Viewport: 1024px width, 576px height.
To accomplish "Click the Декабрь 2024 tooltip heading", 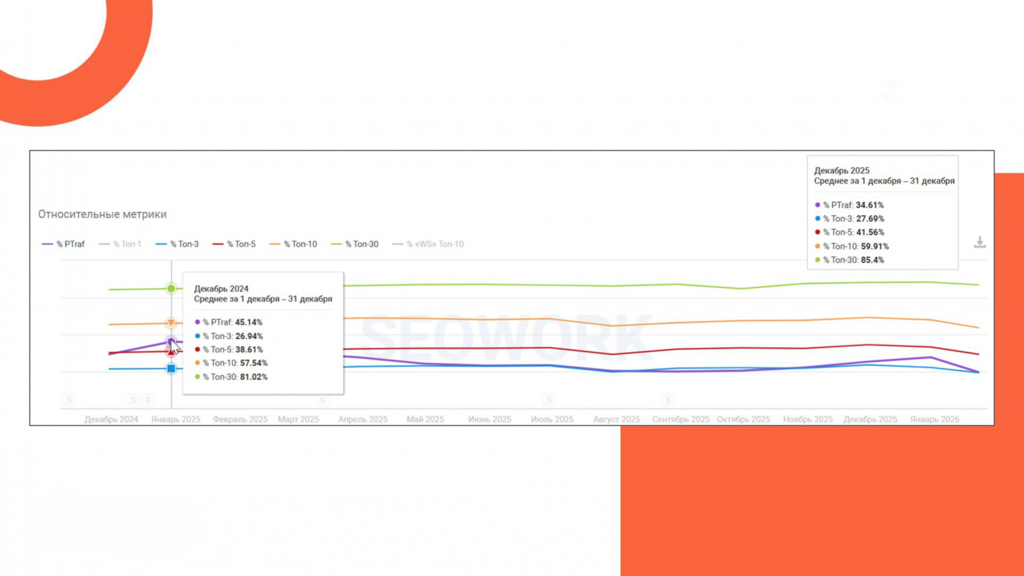I will pos(221,289).
